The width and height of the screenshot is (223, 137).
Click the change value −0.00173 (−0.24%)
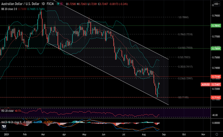[118, 4]
